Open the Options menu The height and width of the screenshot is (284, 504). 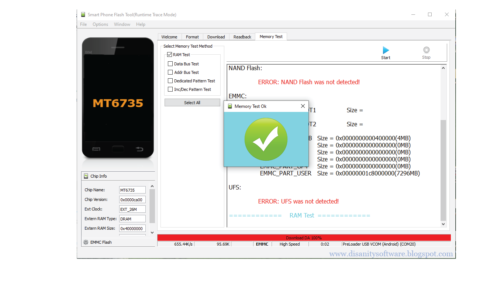[x=100, y=24]
